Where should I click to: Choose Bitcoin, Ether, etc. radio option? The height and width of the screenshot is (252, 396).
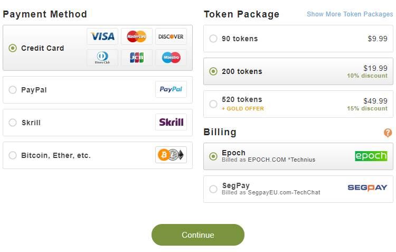(13, 155)
